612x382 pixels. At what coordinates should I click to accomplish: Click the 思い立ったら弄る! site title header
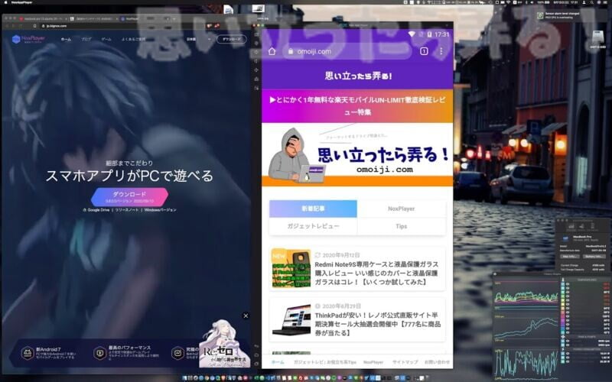coord(358,76)
